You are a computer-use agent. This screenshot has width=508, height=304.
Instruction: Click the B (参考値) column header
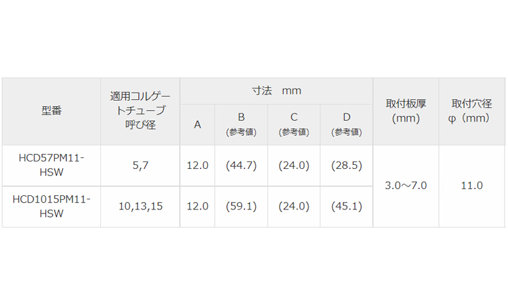tap(241, 124)
